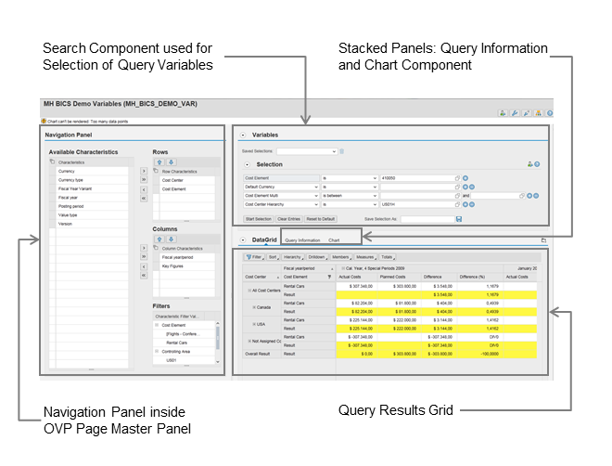Click the maximize panel icon beside the DataGrid tabs
The width and height of the screenshot is (612, 466).
543,240
